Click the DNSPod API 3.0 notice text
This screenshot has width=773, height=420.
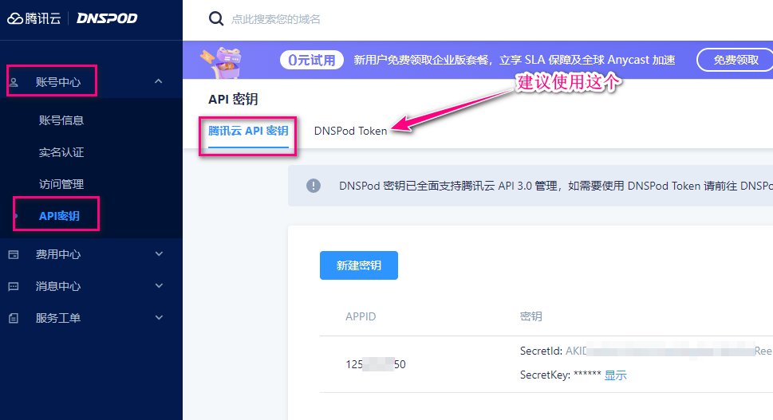(555, 186)
